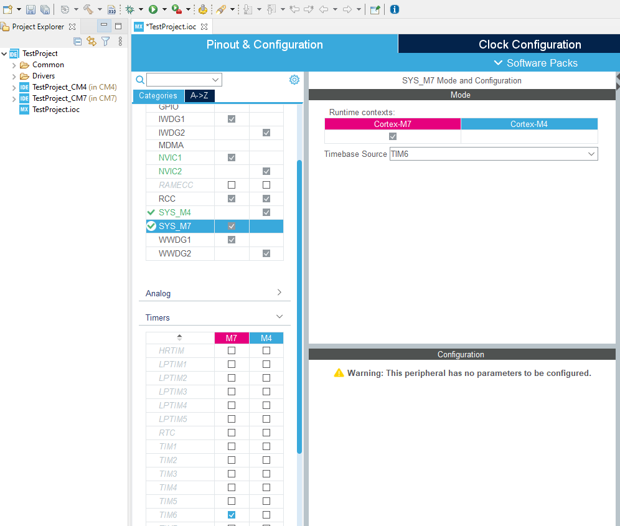Click the Previous Annotation icon
Screen dimensions: 620x526
point(271,9)
